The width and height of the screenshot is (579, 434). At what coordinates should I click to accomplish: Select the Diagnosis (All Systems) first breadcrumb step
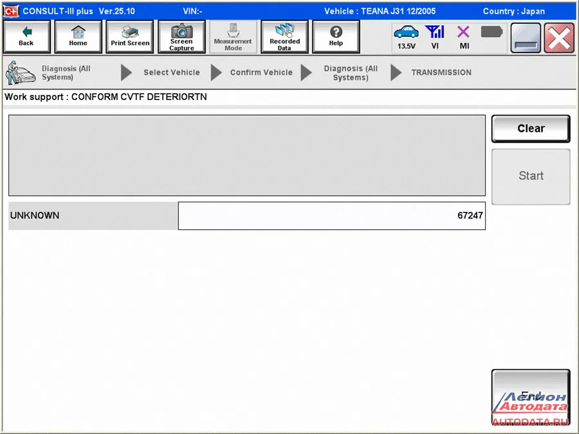coord(66,73)
